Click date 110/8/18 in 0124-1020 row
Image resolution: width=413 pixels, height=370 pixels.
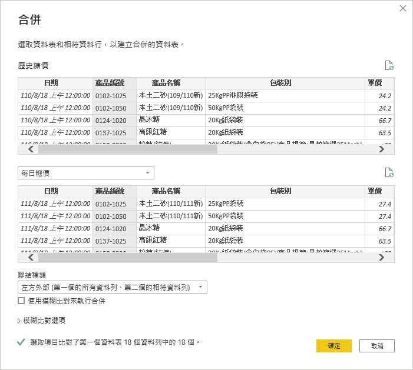click(x=55, y=120)
